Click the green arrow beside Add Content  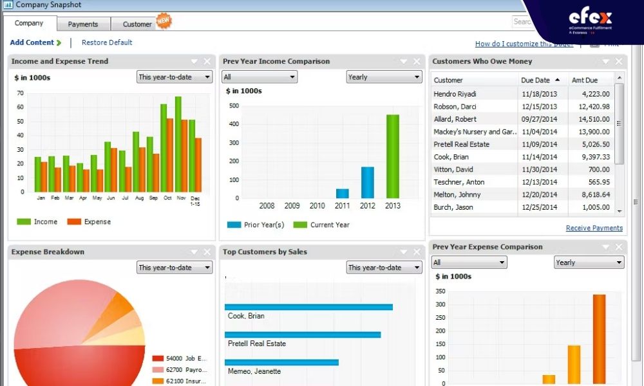(59, 42)
